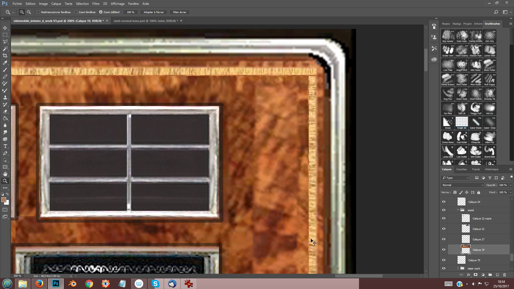The image size is (514, 289).
Task: Open the Fond fill dropdown
Action: click(x=511, y=192)
